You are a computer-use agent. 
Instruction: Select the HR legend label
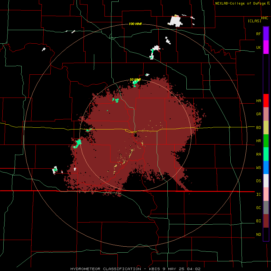pyautogui.click(x=258, y=141)
